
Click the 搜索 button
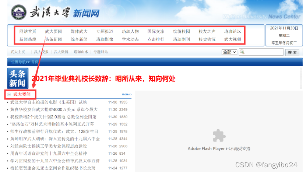[292, 52]
